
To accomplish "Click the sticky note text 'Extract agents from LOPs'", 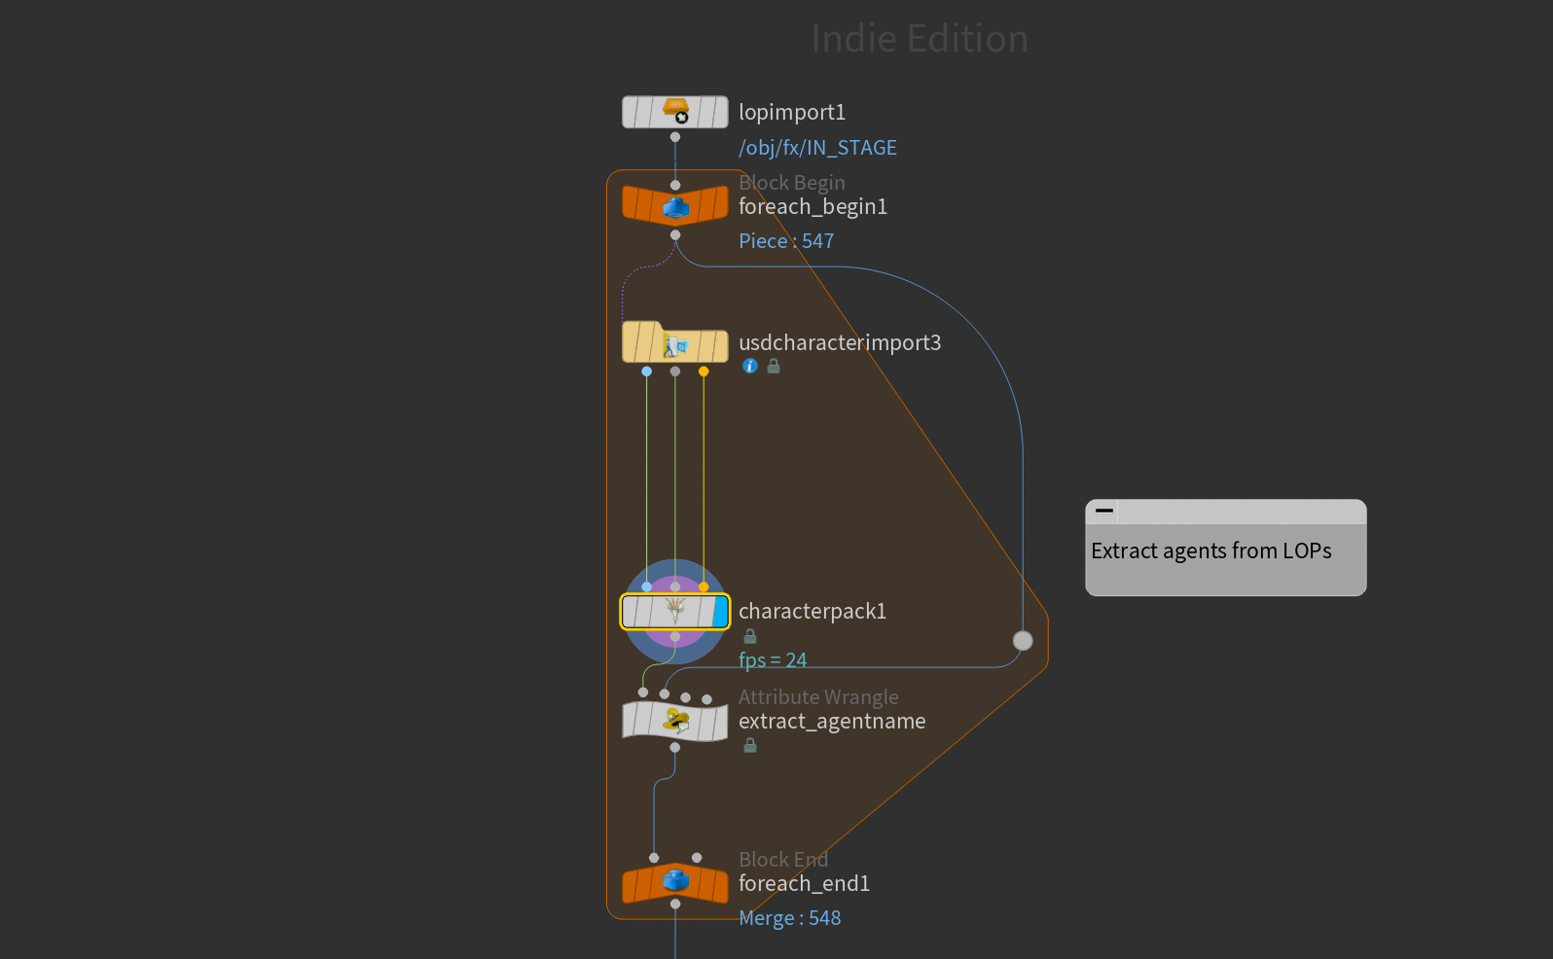I will pyautogui.click(x=1211, y=551).
